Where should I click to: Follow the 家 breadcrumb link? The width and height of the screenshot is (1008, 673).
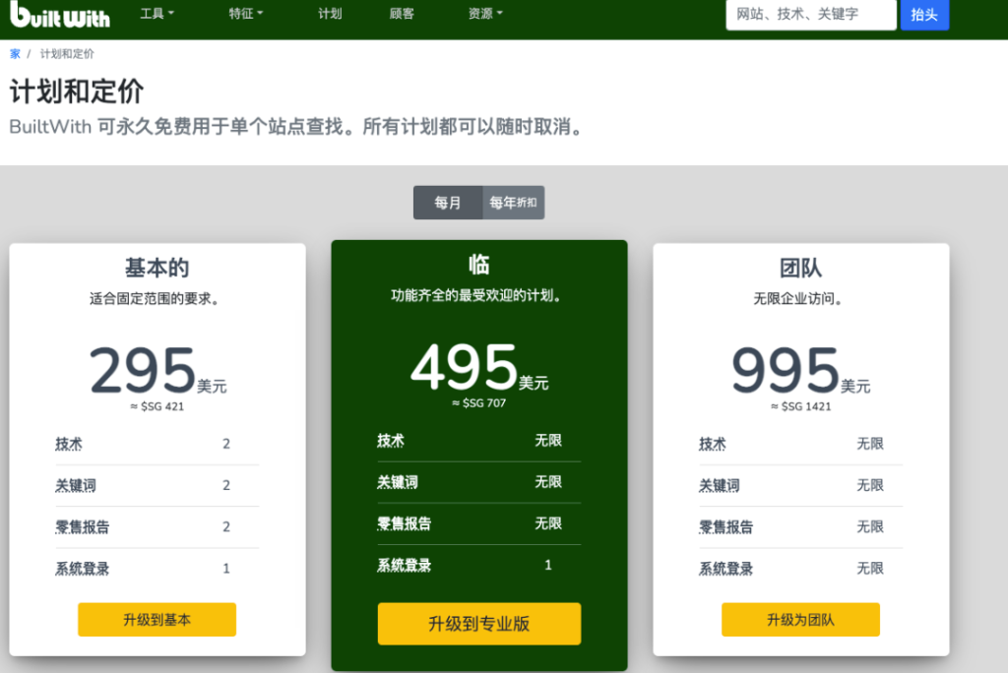pyautogui.click(x=15, y=54)
